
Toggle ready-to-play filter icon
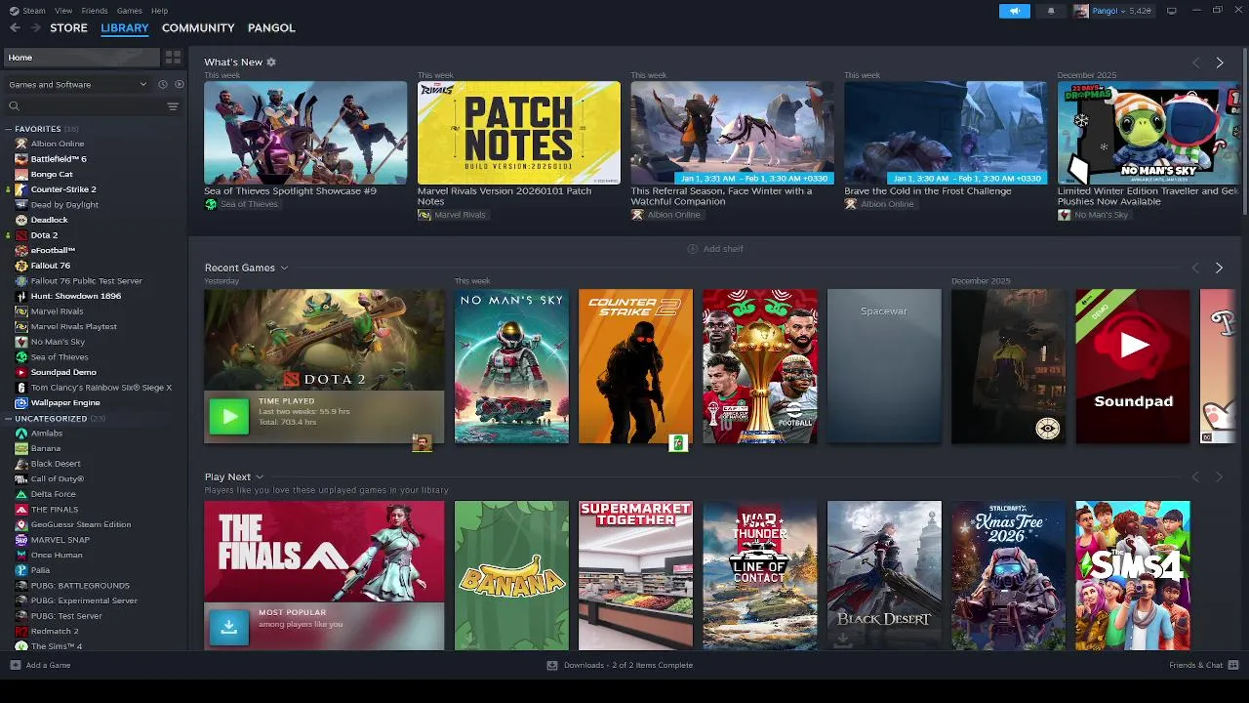pos(179,84)
